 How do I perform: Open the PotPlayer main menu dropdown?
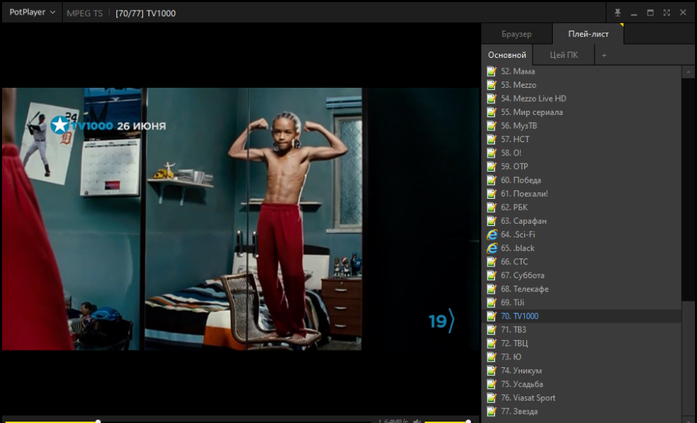pos(32,13)
